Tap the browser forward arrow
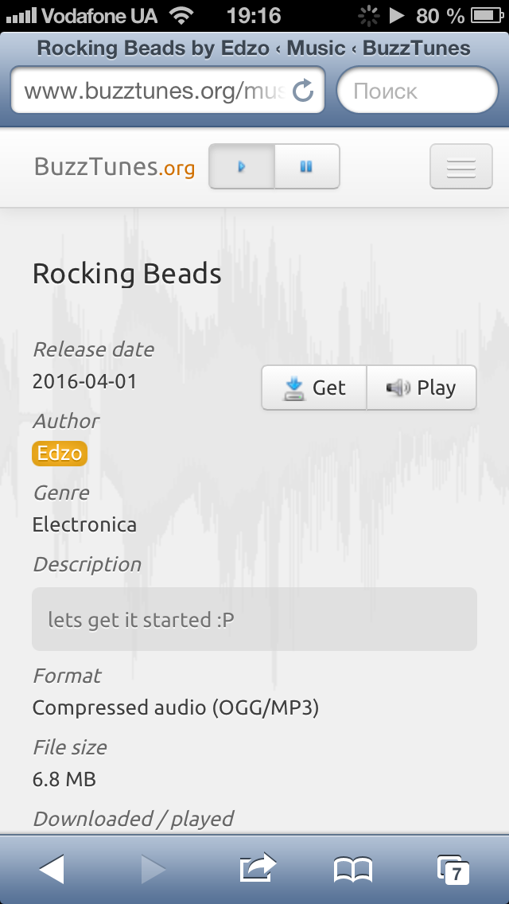 tap(153, 869)
